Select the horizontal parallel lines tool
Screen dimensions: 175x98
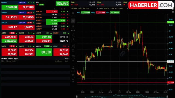point(73,51)
